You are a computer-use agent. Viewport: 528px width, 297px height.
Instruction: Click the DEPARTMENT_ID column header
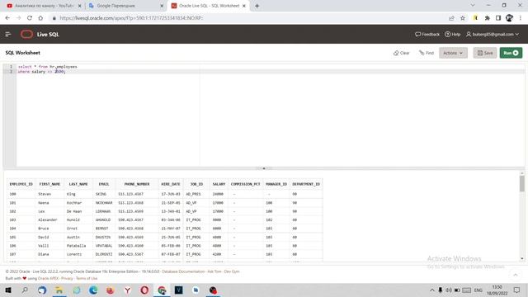click(x=306, y=184)
